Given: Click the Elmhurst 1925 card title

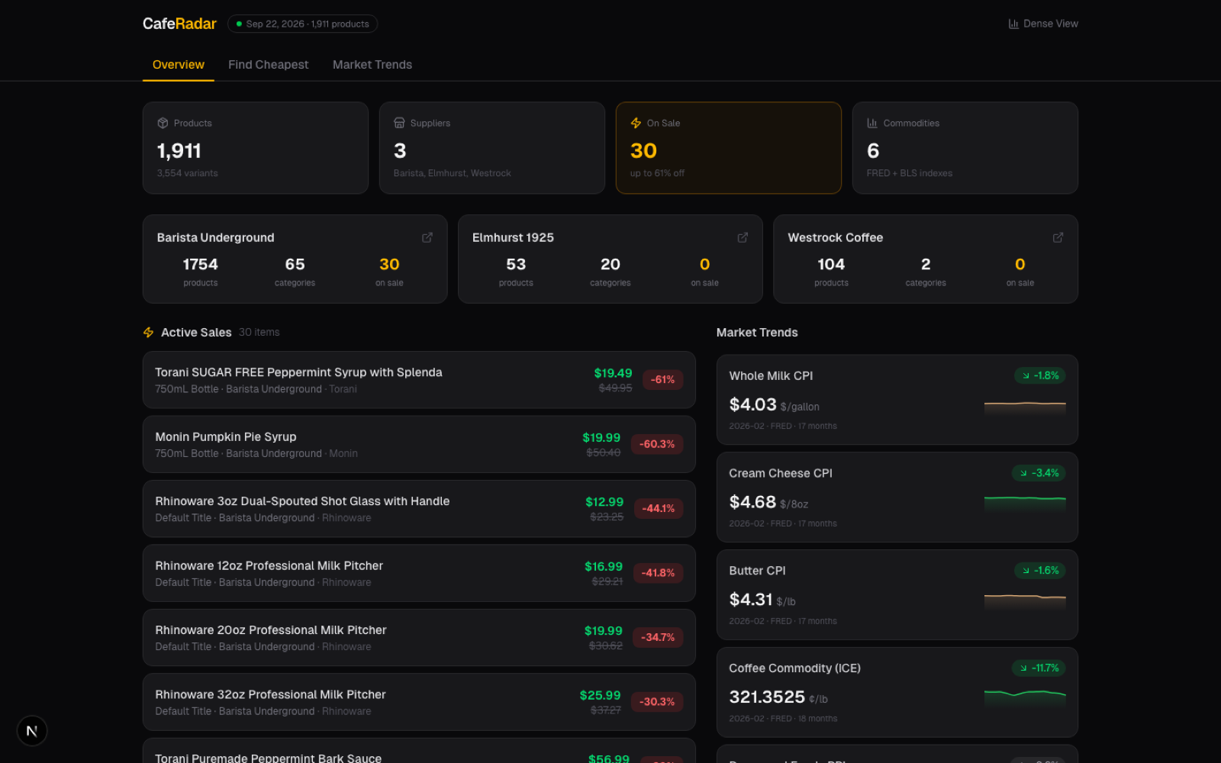Looking at the screenshot, I should pyautogui.click(x=513, y=238).
